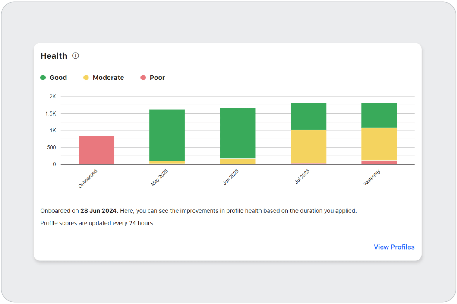The image size is (457, 304).
Task: Click the yellow Moderate legend dot
Action: 86,78
